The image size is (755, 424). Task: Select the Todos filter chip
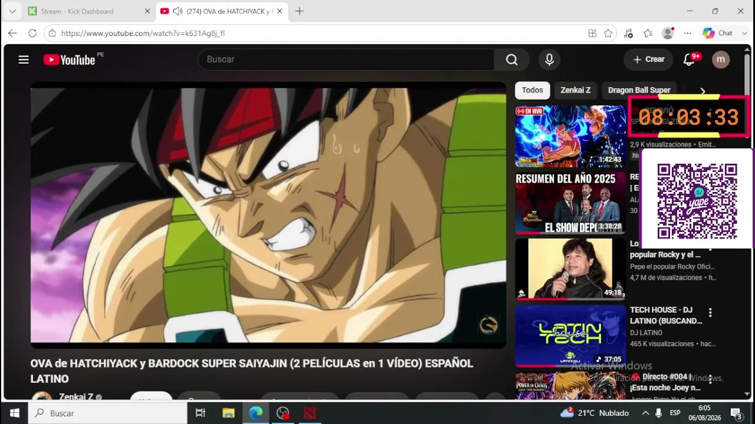(x=532, y=90)
